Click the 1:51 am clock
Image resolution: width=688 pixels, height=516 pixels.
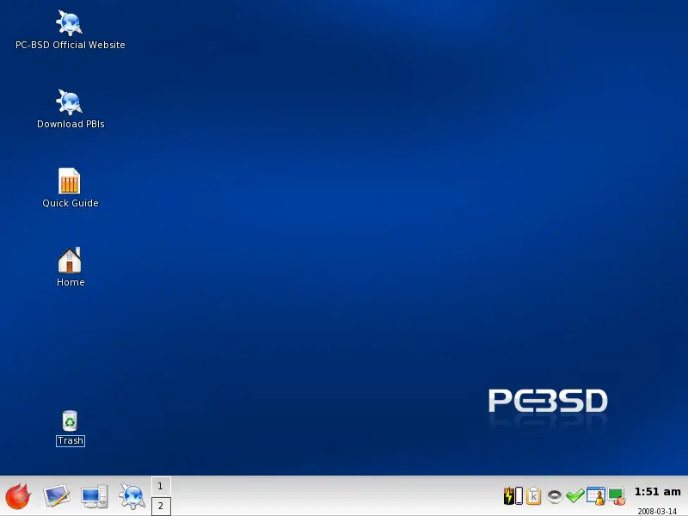point(657,492)
